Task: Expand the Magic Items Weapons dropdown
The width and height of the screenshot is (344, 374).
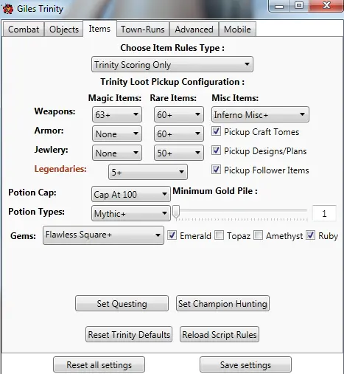Action: click(x=117, y=114)
